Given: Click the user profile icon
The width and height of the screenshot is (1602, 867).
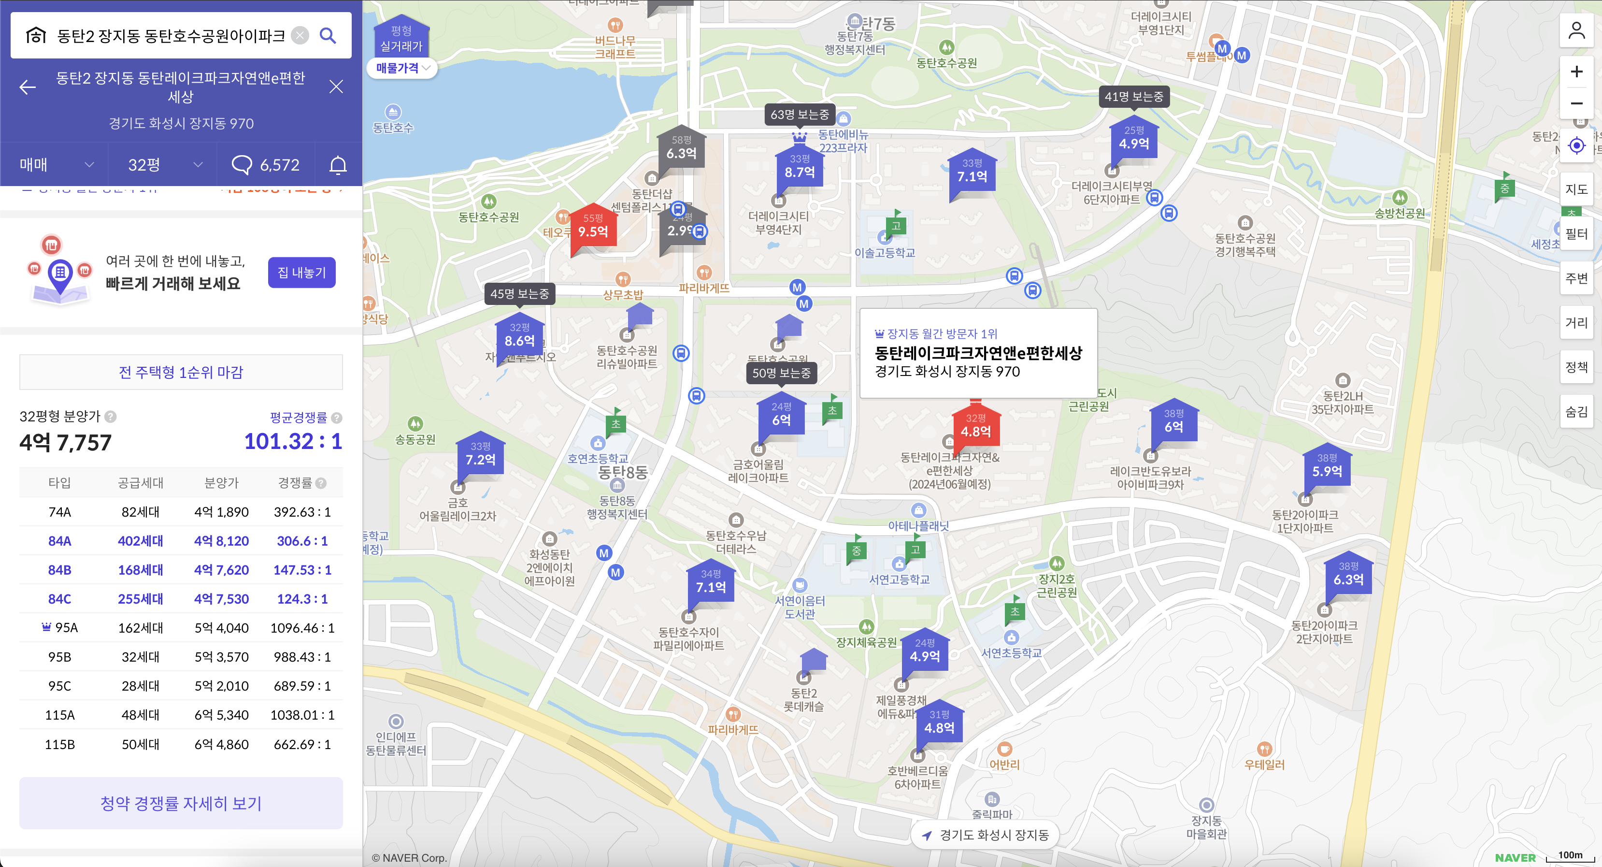Looking at the screenshot, I should point(1576,30).
